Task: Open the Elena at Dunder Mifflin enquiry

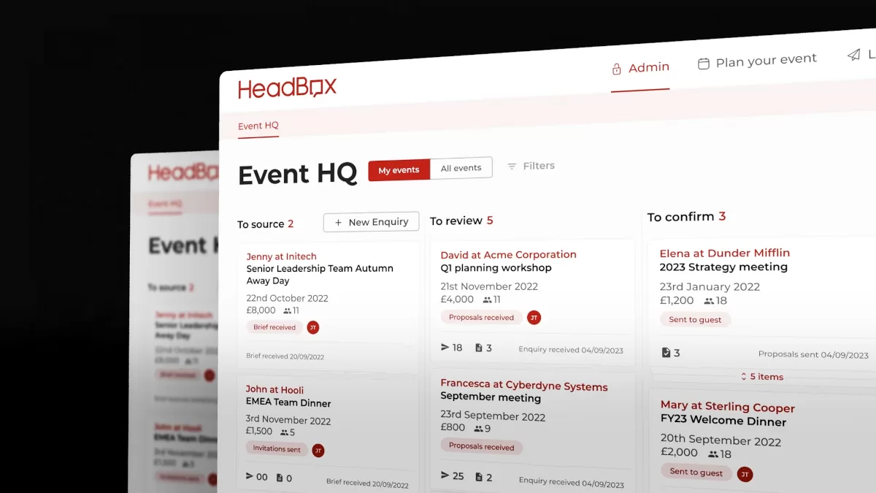Action: click(x=725, y=253)
